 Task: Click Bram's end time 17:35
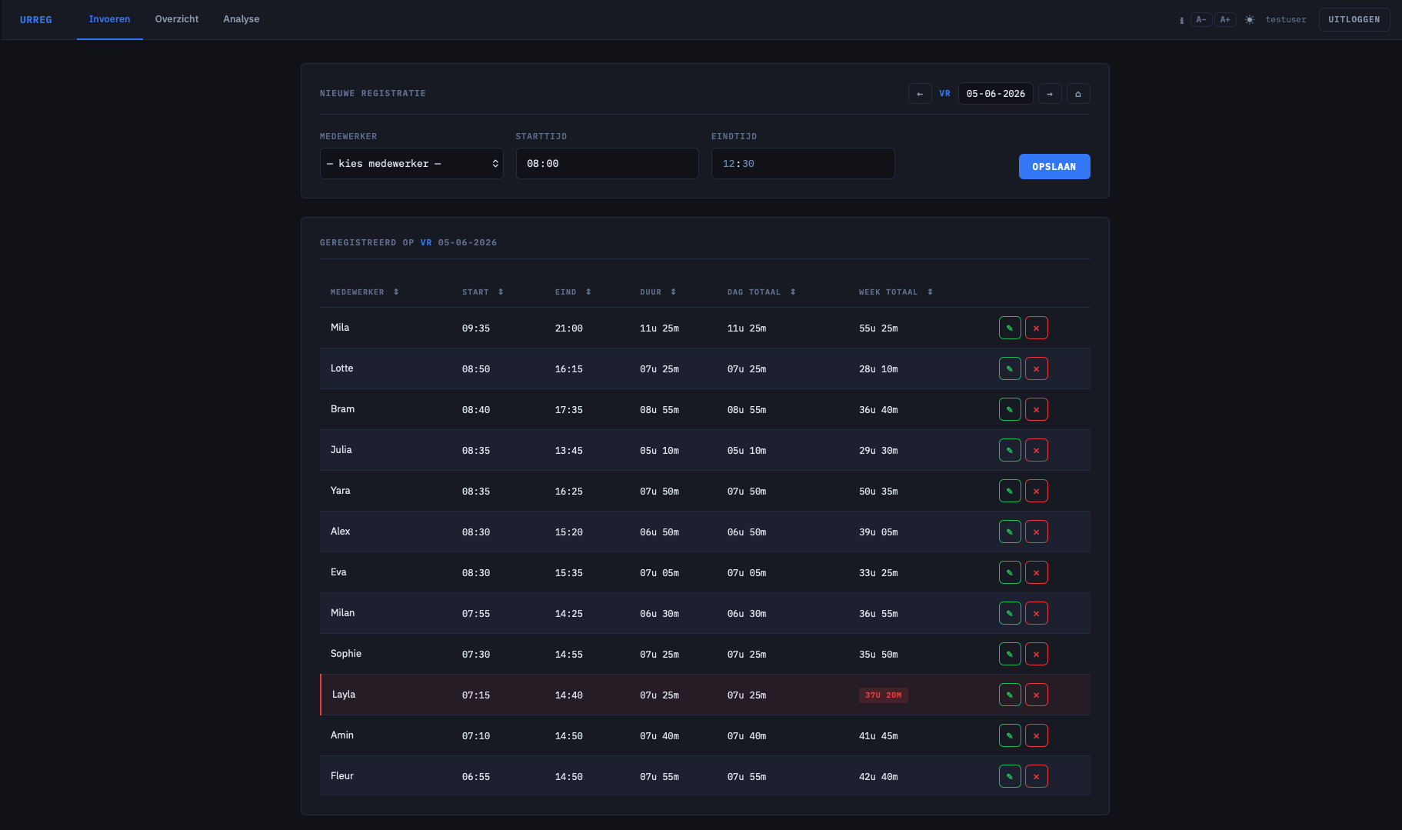pyautogui.click(x=569, y=410)
